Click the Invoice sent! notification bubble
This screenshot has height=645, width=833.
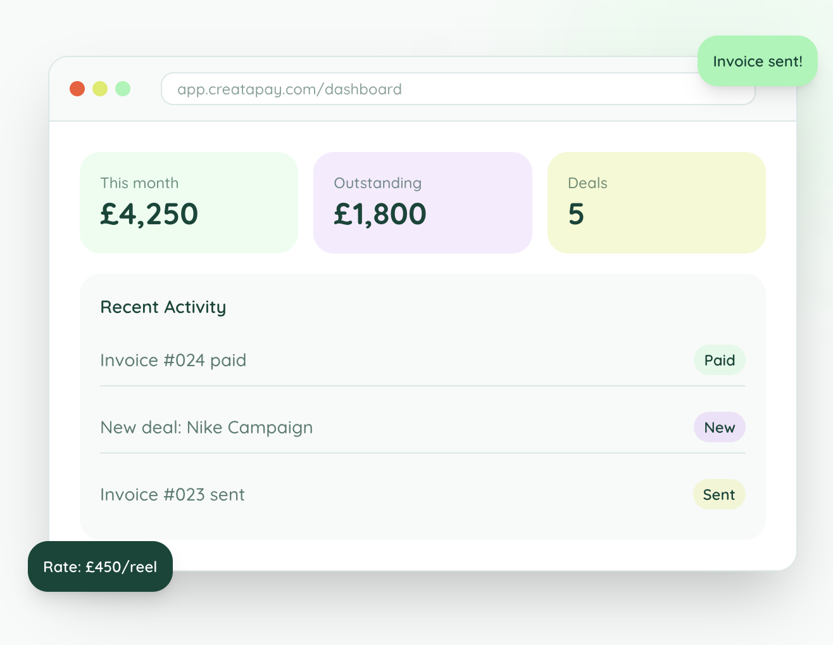coord(757,61)
